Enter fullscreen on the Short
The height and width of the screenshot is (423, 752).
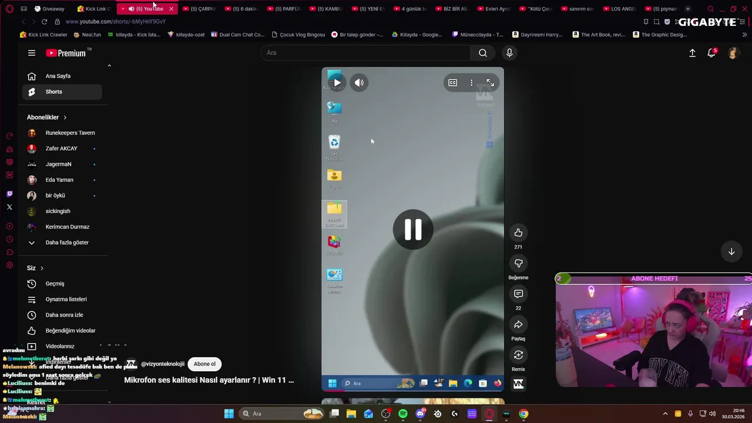click(490, 83)
